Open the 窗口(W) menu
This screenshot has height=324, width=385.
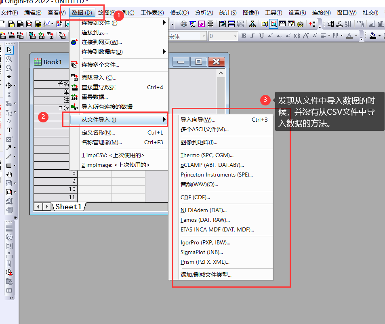pos(347,13)
